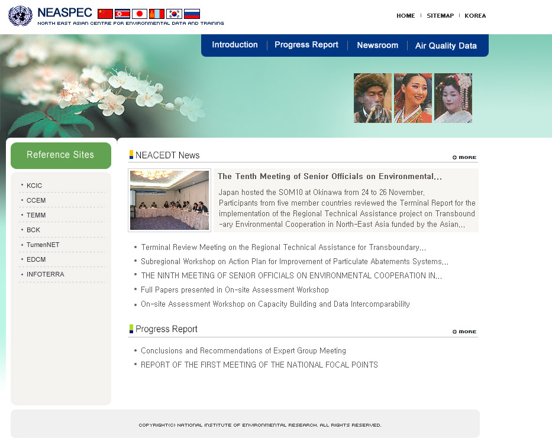
Task: Open the Progress Report navigation tab
Action: click(306, 44)
